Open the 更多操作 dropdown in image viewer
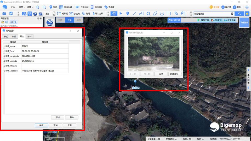This screenshot has width=251, height=141. pyautogui.click(x=175, y=74)
